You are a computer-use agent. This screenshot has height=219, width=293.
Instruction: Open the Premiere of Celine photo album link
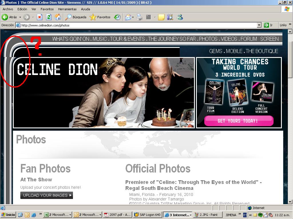193,185
